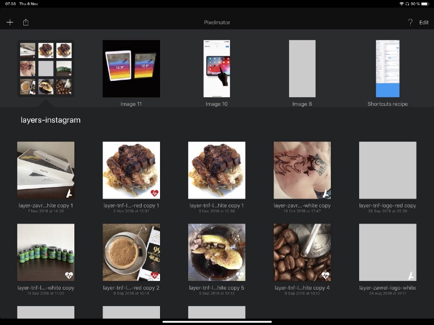This screenshot has height=325, width=434.
Task: Select the Image 11 label
Action: pos(131,104)
